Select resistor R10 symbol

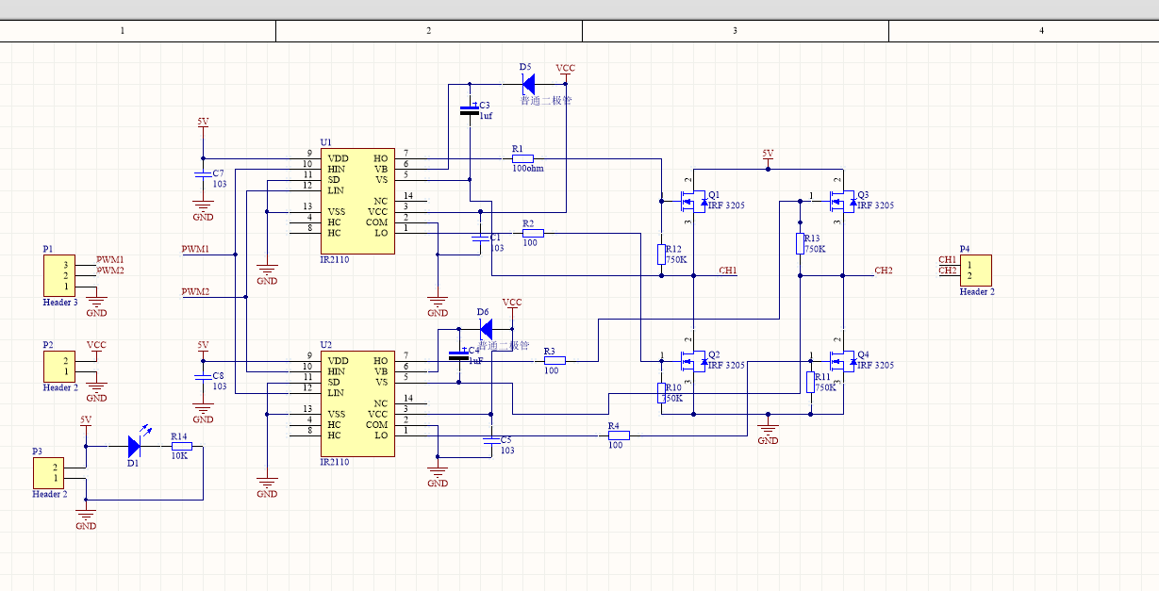tap(662, 392)
